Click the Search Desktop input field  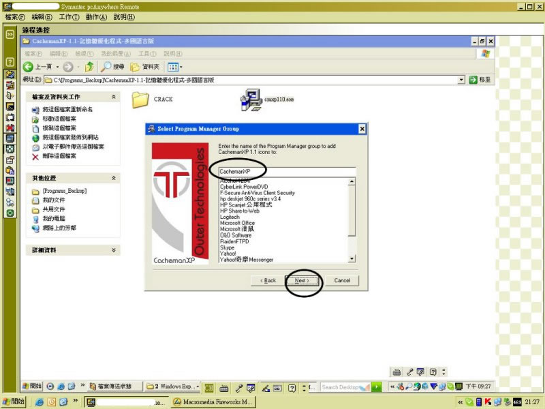click(x=345, y=387)
